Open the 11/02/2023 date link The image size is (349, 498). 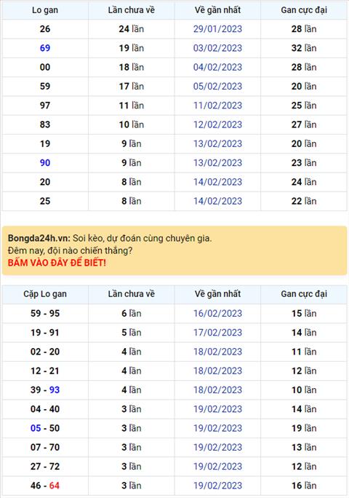217,106
